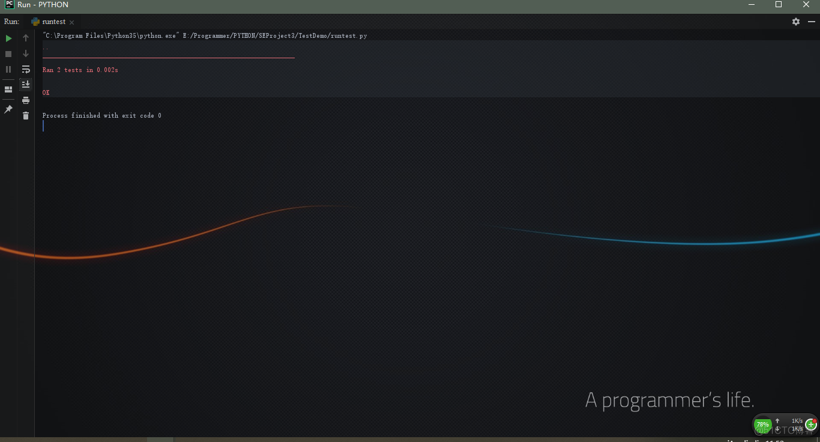Click the PyCharm icon in the title bar

point(10,5)
